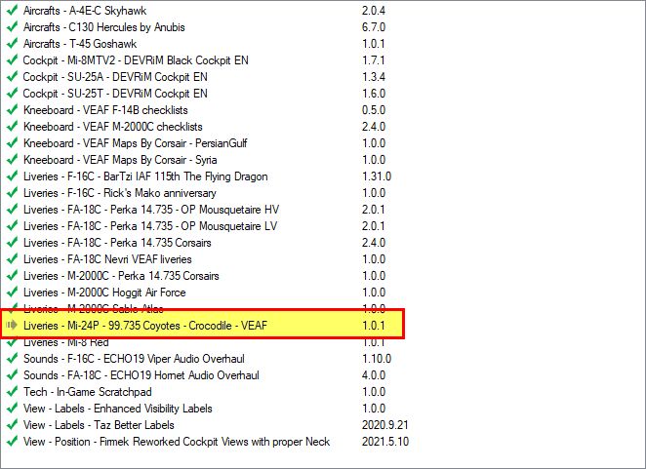Select 'Kneeboard - VEAF Maps By Corsair - Syria'
This screenshot has width=646, height=469.
[x=120, y=160]
